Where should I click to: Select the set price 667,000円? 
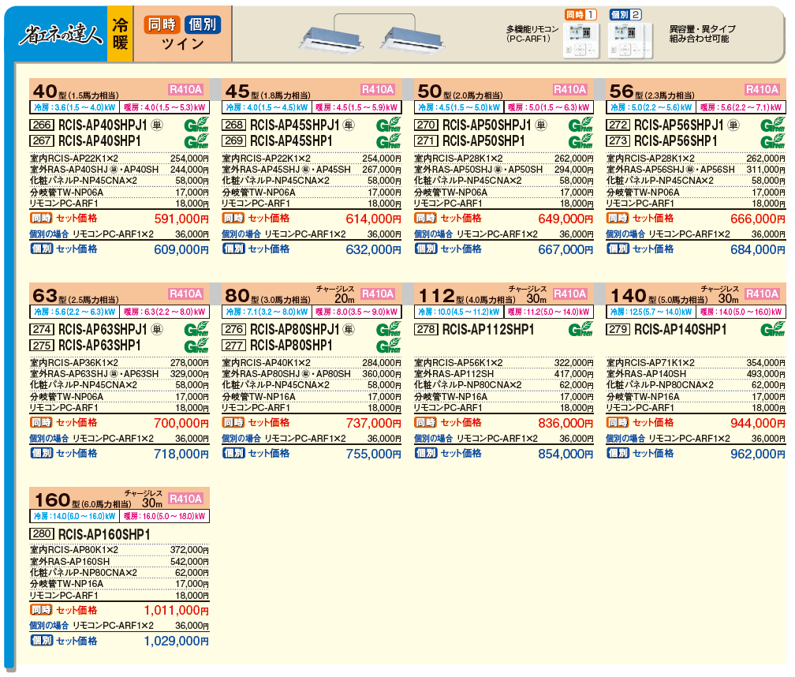coord(565,249)
